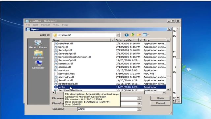The image size is (211, 119).
Task: Click the sendmail.dll file icon
Action: [x=56, y=43]
